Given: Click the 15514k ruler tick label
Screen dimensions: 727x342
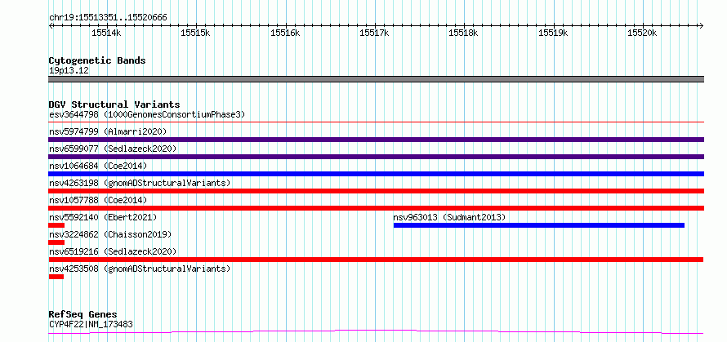Looking at the screenshot, I should (x=107, y=33).
